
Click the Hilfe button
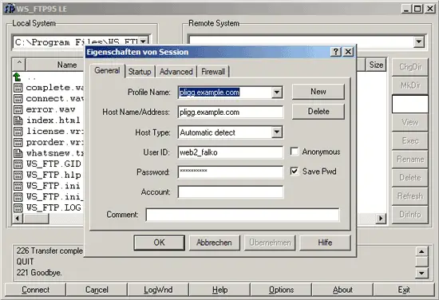click(325, 243)
